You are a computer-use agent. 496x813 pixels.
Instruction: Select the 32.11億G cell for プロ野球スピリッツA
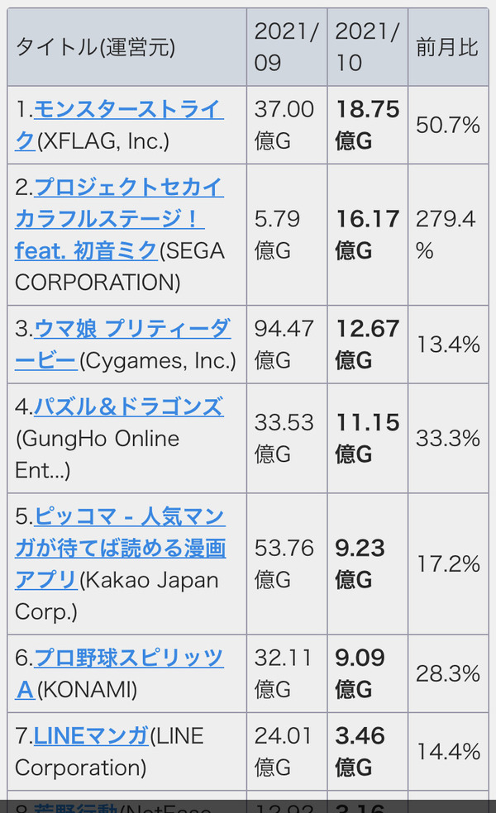coord(287,673)
